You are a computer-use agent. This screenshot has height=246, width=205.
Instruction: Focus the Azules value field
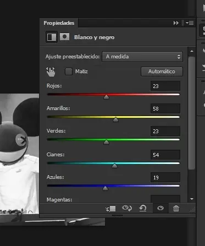[165, 177]
